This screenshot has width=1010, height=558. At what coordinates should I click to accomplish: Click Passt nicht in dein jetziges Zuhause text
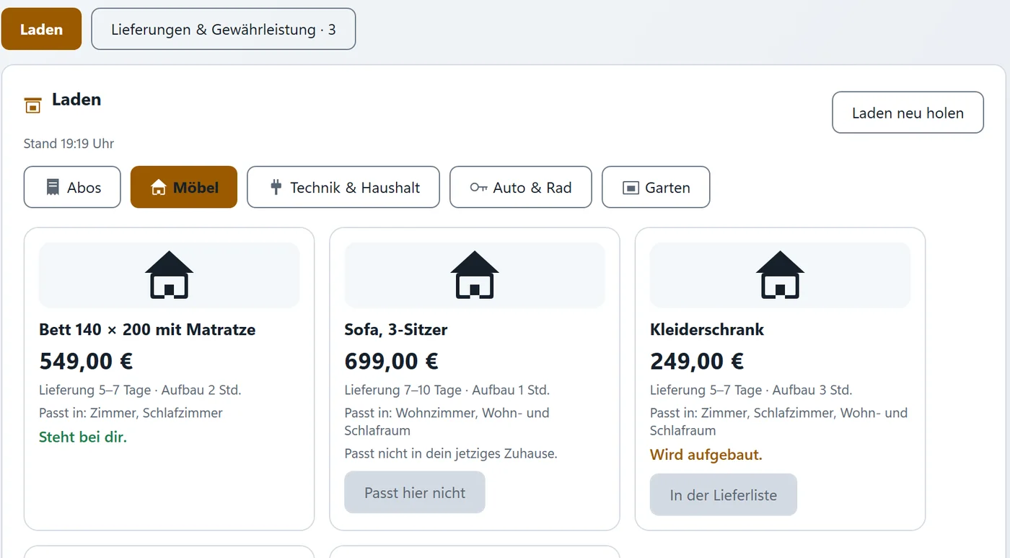451,454
